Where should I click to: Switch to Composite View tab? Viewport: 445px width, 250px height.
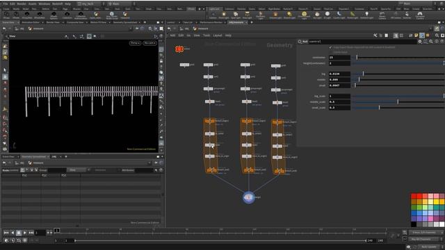[x=75, y=22]
